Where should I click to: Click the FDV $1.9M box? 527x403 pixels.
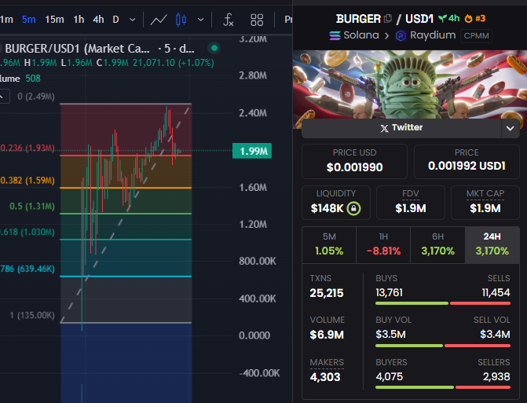[x=411, y=203]
